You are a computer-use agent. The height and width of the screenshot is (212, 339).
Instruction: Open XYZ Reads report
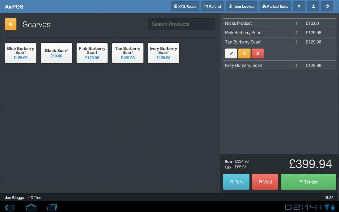pos(185,6)
